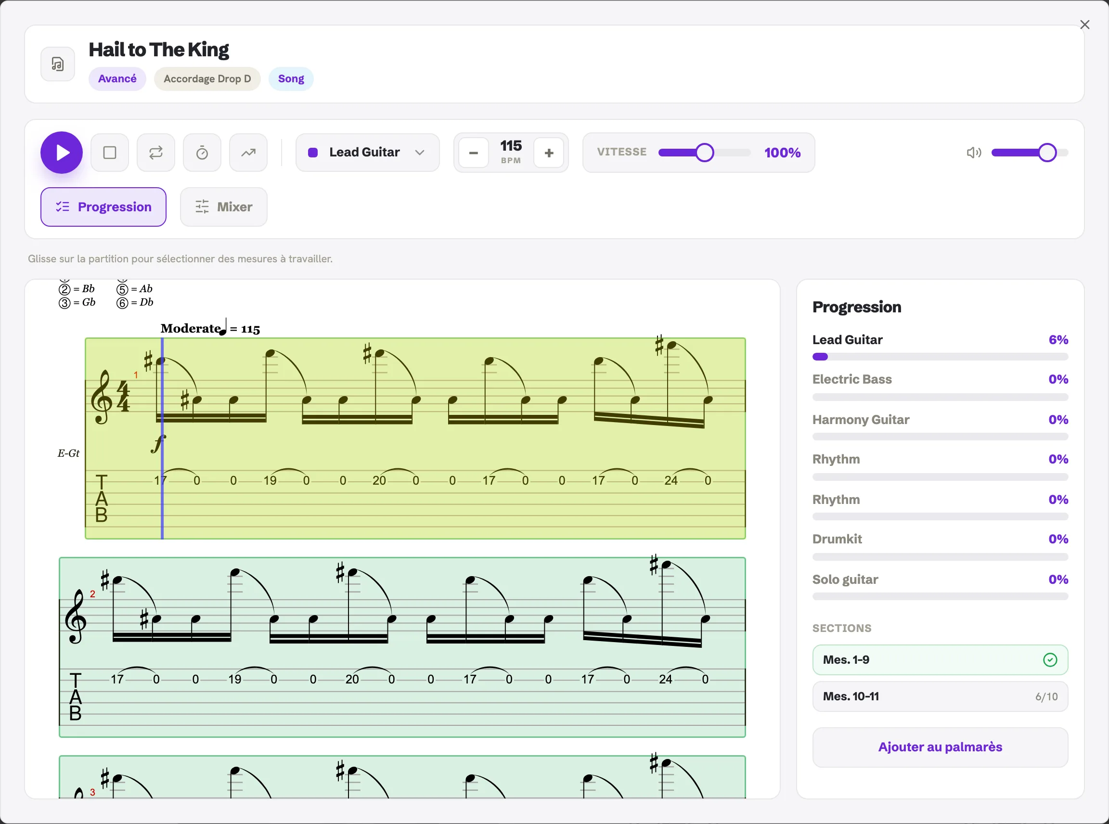Adjust the Vitesse speed slider
This screenshot has height=824, width=1109.
click(704, 153)
